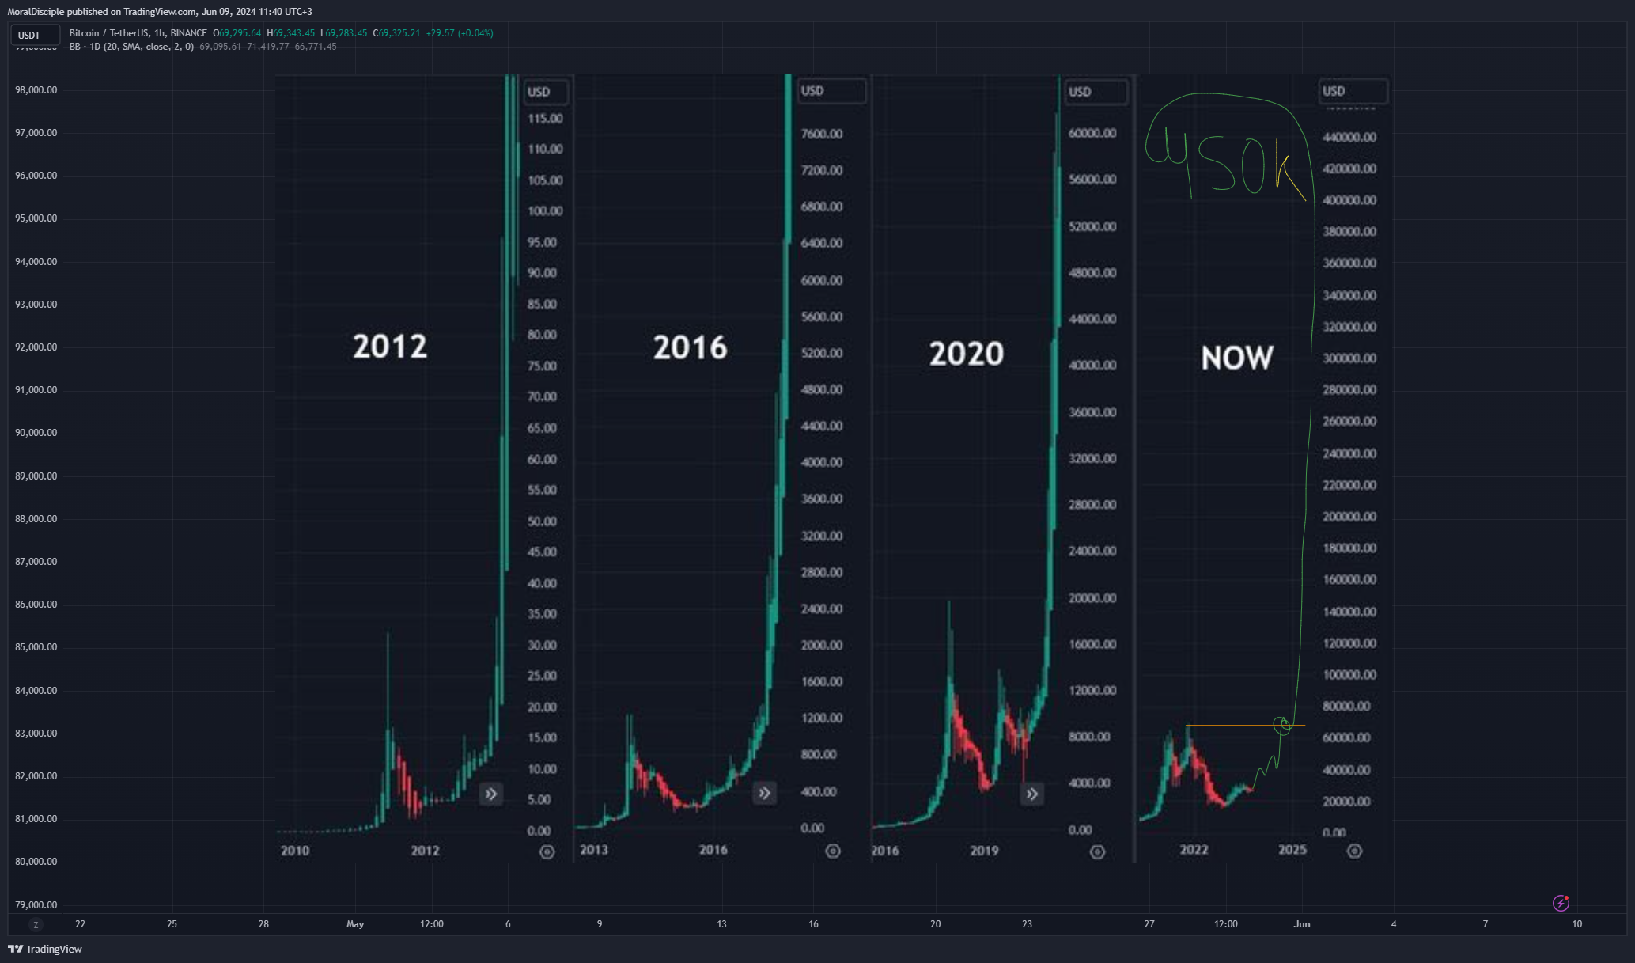Viewport: 1635px width, 963px height.
Task: Click the 7600.00 label in 2016 panel
Action: pos(822,134)
